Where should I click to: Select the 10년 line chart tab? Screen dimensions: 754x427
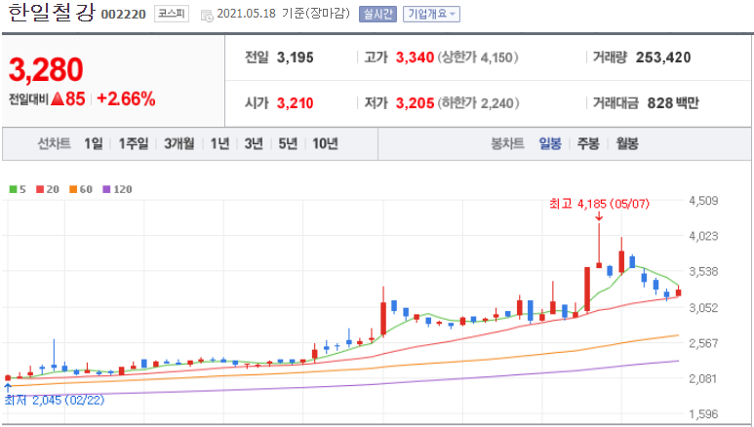326,143
